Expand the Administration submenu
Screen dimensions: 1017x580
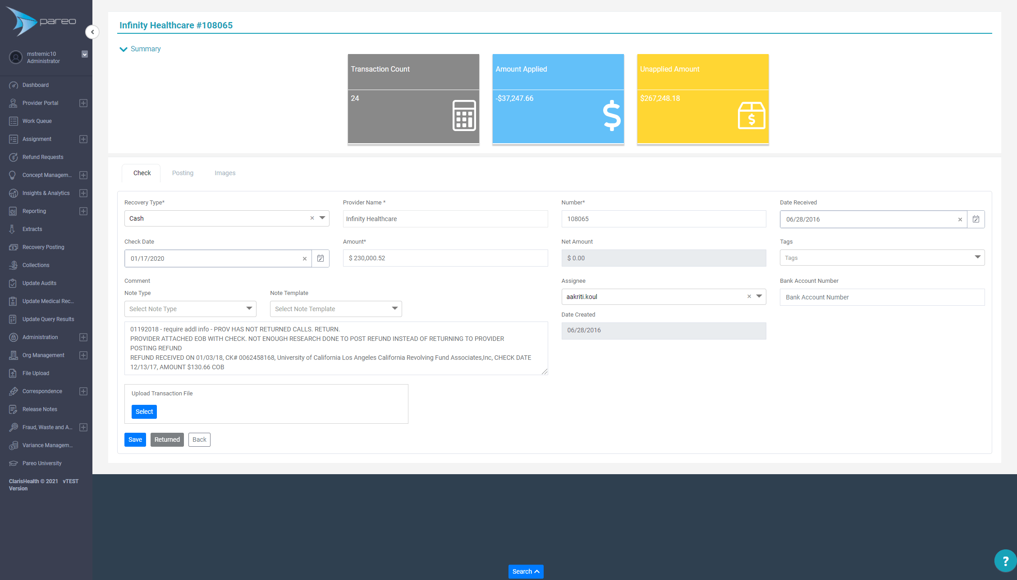83,337
